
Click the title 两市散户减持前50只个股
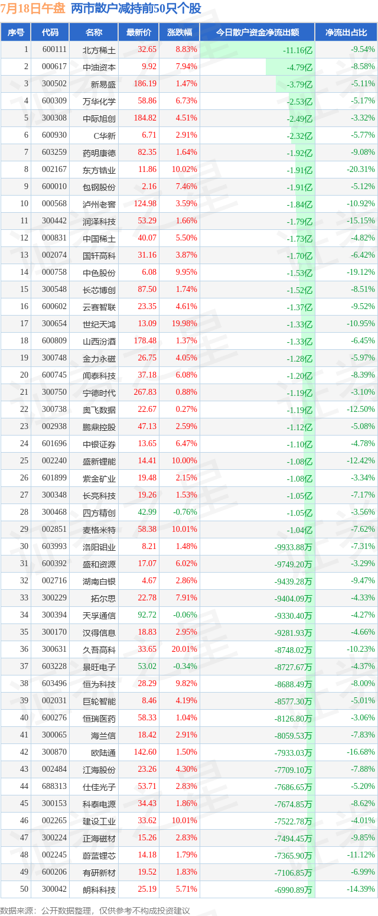pos(136,9)
